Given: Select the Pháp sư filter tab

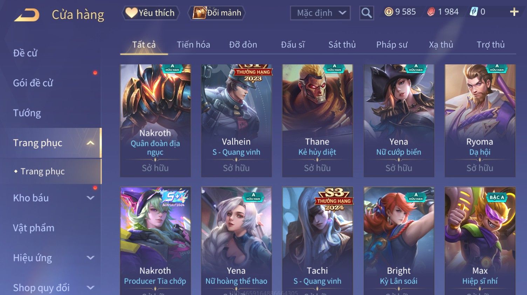Looking at the screenshot, I should pyautogui.click(x=392, y=45).
